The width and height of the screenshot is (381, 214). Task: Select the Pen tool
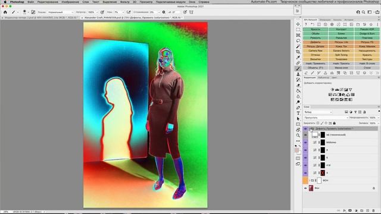(298, 108)
